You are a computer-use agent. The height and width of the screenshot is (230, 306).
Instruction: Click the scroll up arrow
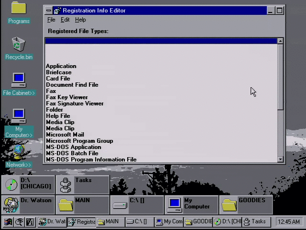(x=280, y=41)
